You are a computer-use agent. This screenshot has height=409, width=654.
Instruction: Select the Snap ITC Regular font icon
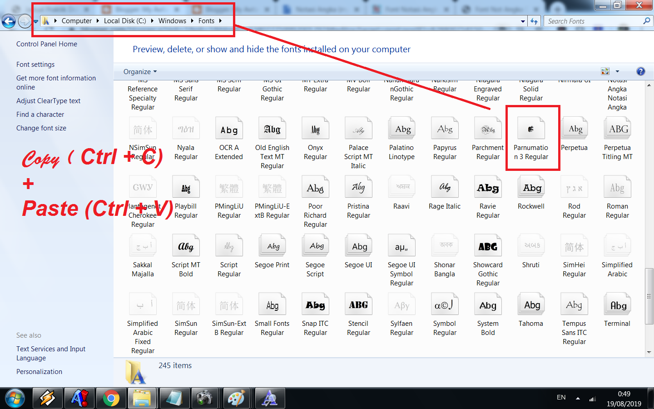click(315, 305)
